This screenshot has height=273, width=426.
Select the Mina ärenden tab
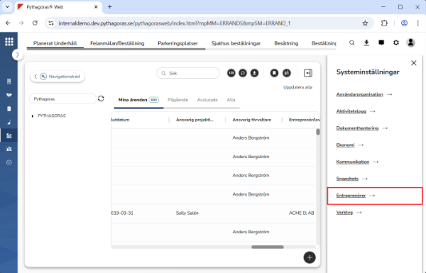(x=138, y=100)
